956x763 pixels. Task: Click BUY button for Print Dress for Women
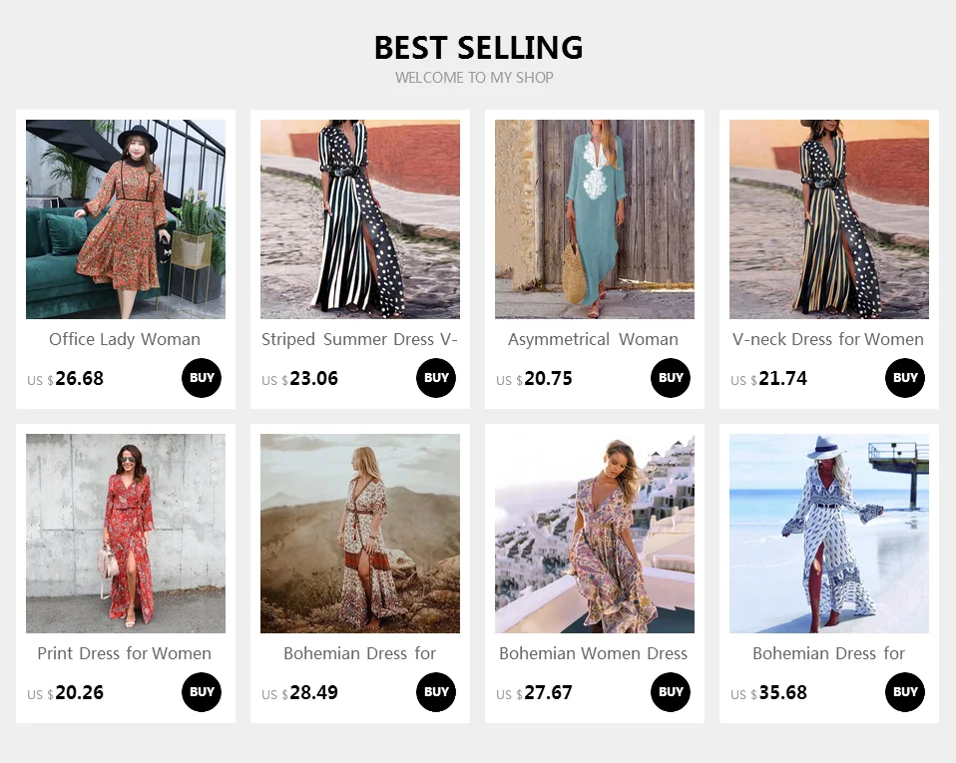click(202, 692)
